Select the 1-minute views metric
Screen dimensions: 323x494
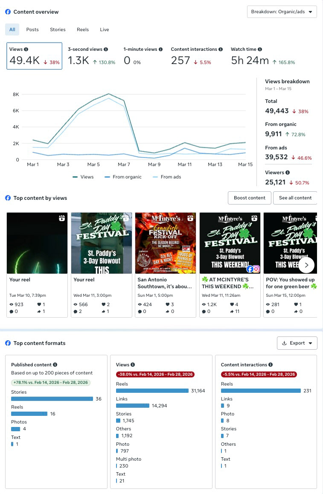(143, 56)
